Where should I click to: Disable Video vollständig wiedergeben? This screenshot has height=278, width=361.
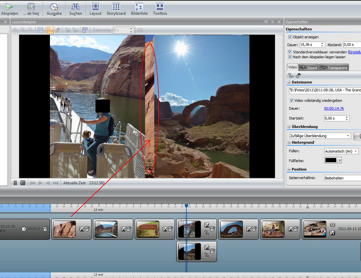click(x=292, y=100)
